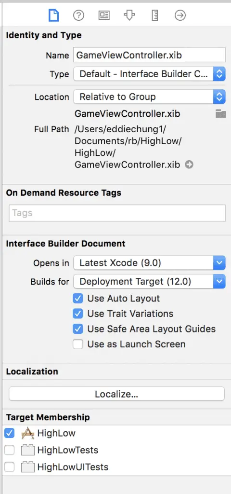Click the HighLow app target icon
The width and height of the screenshot is (231, 494).
27,434
